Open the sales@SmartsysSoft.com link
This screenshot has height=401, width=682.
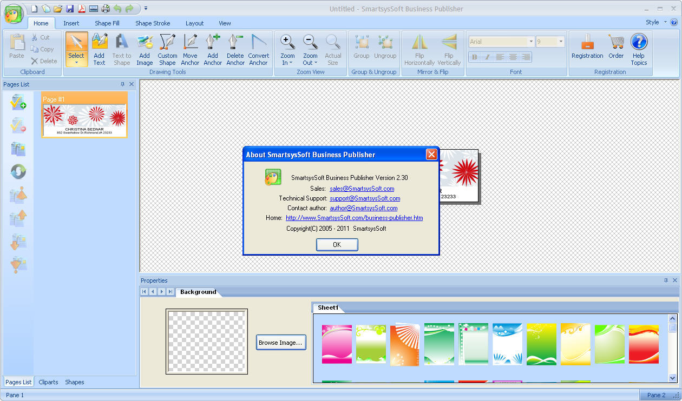coord(362,189)
